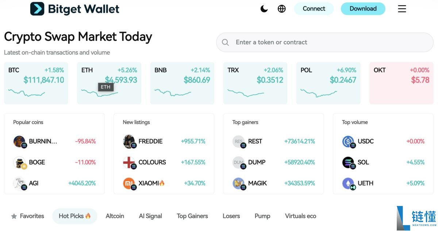The height and width of the screenshot is (231, 438).
Task: Open the hamburger menu
Action: [402, 9]
